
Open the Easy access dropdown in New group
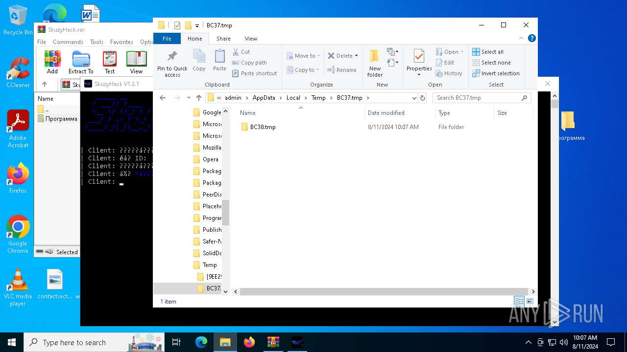393,63
